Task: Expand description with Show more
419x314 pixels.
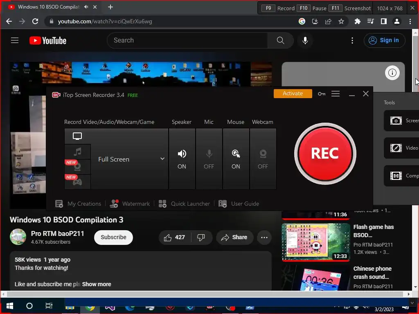Action: click(x=97, y=284)
